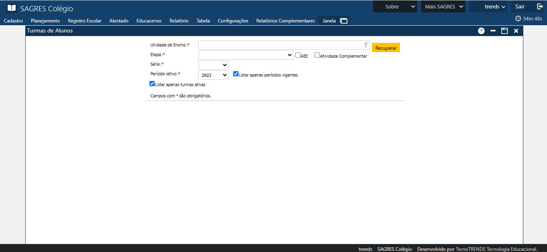Click the session timer clock icon
547x252 pixels.
tap(518, 18)
